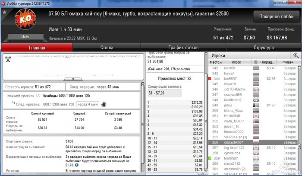Sort by Фишек column header

click(288, 62)
